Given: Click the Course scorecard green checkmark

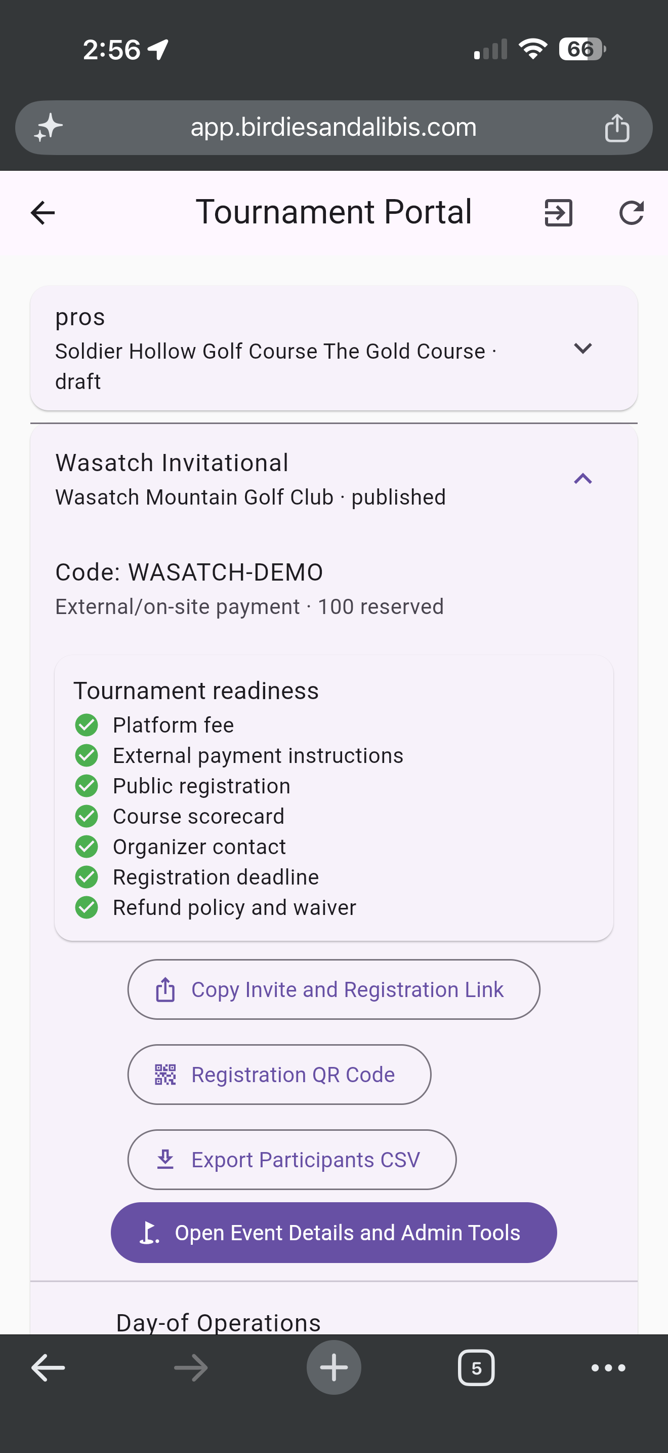Looking at the screenshot, I should (86, 816).
